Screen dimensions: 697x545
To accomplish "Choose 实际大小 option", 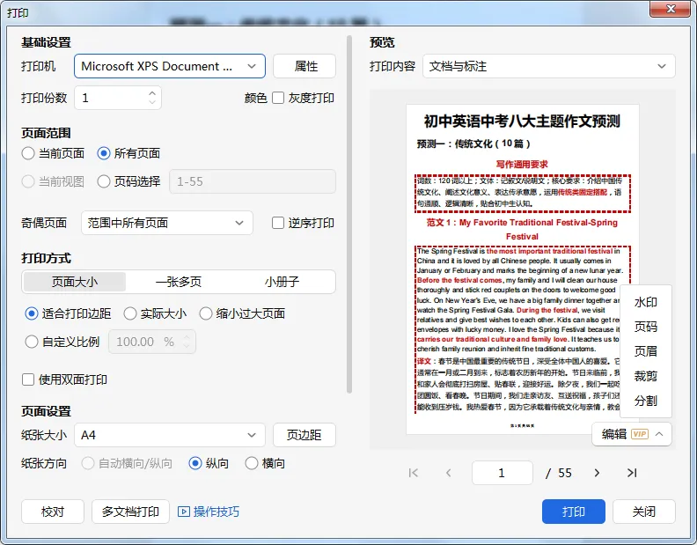I will click(129, 313).
